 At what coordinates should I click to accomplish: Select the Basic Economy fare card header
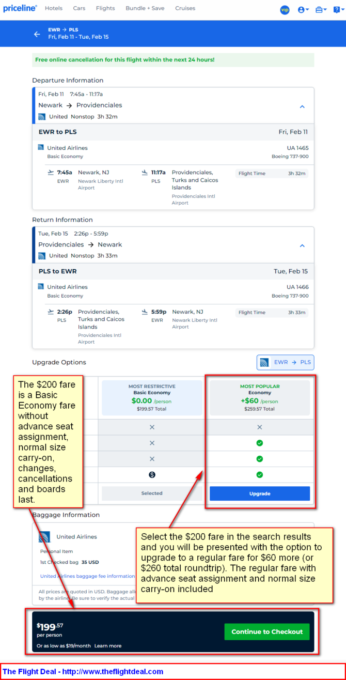click(152, 398)
